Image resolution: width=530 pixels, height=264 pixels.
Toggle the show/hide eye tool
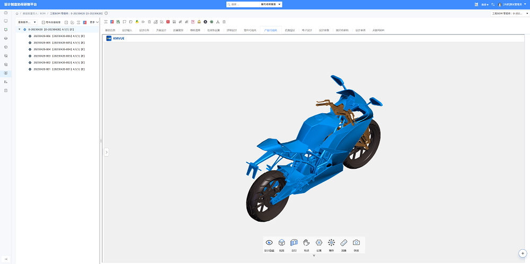tap(269, 245)
